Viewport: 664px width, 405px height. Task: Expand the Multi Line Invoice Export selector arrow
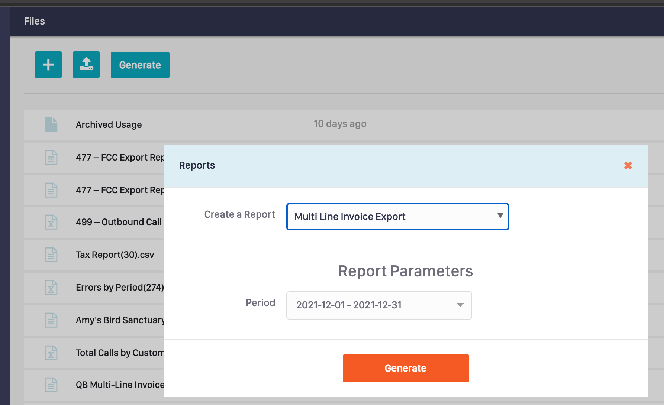pos(500,217)
